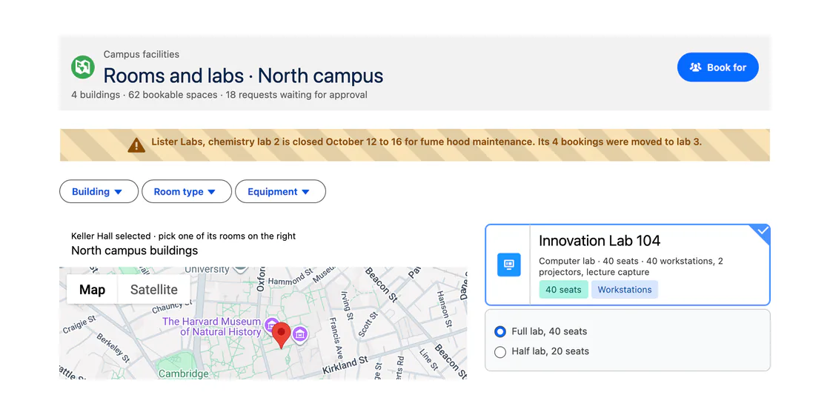Click the blue computer lab icon

508,265
